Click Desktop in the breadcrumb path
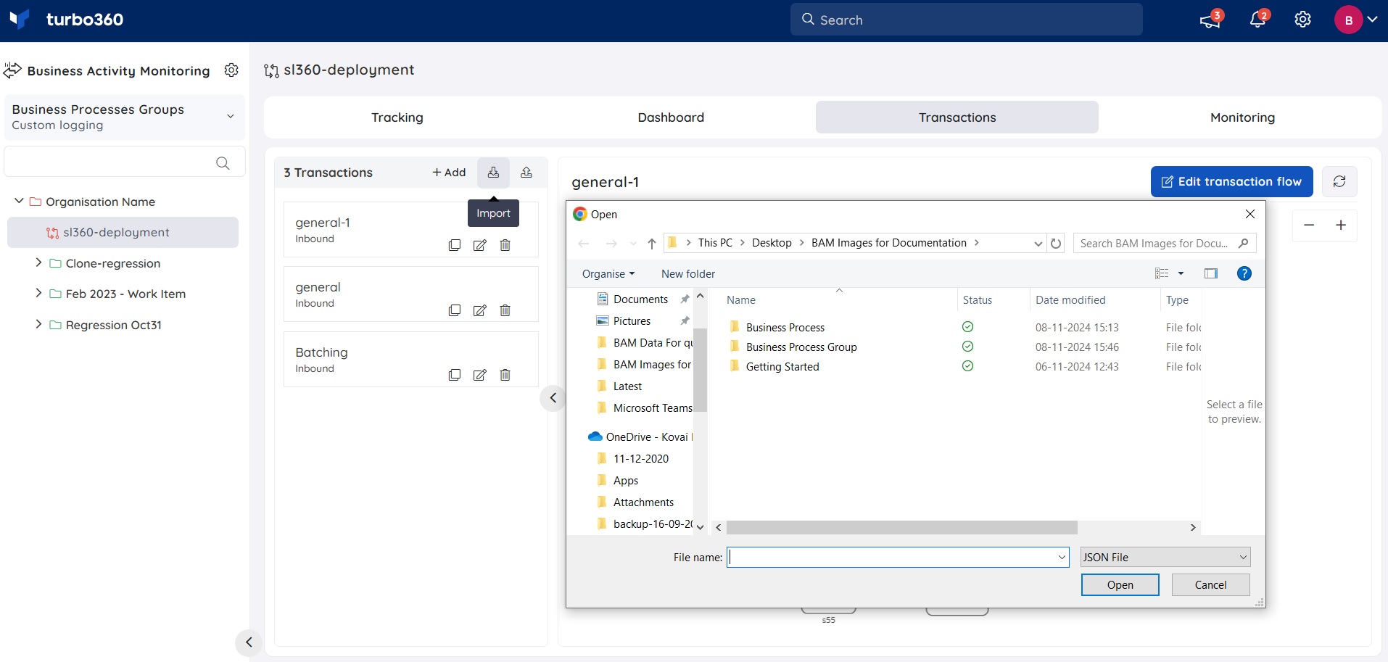1388x662 pixels. click(772, 243)
